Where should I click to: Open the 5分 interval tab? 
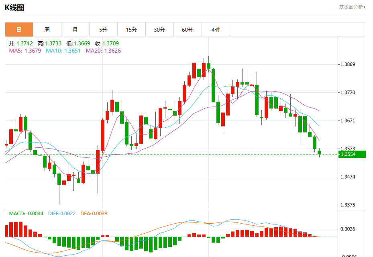tap(103, 29)
